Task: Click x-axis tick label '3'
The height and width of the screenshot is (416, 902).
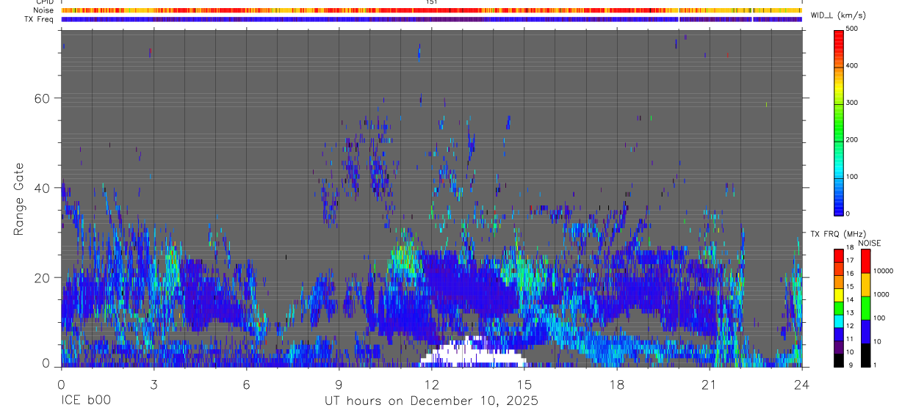Action: 154,384
